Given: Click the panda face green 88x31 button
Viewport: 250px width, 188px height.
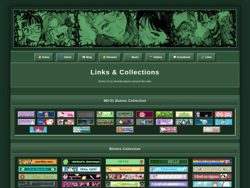Looking at the screenshot, I should [105, 114].
